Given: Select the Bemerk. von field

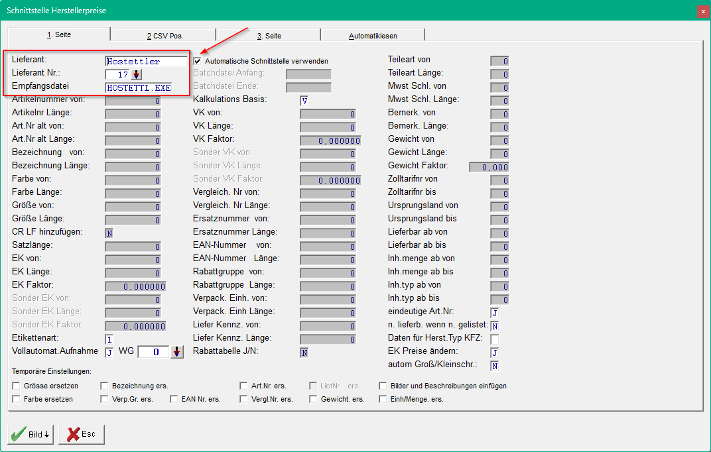Looking at the screenshot, I should click(x=499, y=114).
